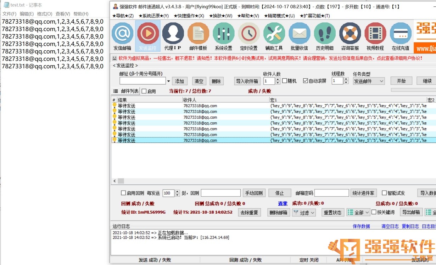436x265 pixels.
Task: Open the 定时设置 timer settings icon
Action: 249,36
